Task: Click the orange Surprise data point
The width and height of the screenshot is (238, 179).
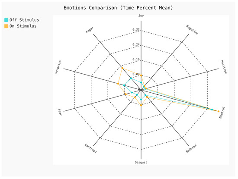Action: (x=118, y=84)
